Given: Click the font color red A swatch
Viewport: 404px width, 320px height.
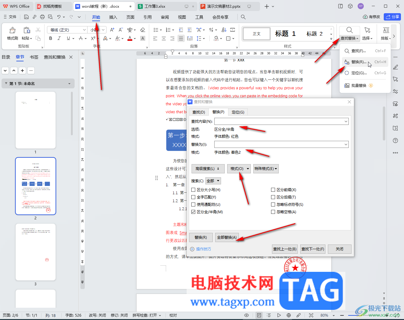Looking at the screenshot, I should (x=130, y=38).
